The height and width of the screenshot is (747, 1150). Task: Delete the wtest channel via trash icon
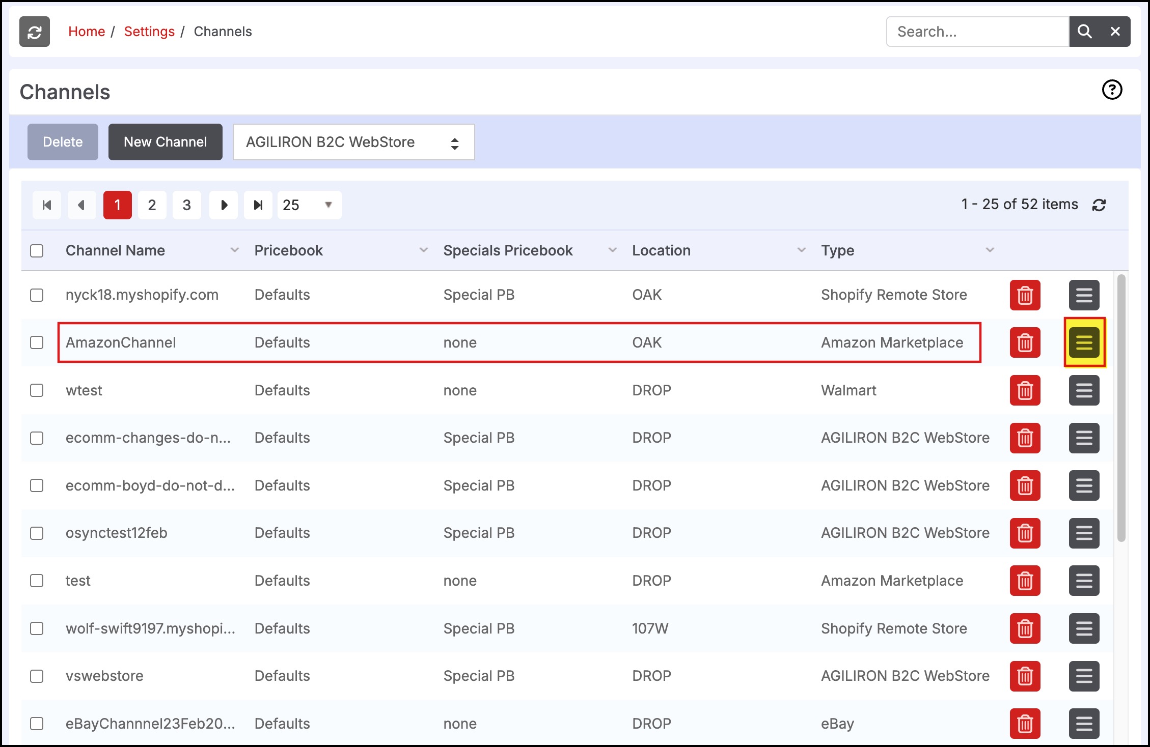[1025, 390]
